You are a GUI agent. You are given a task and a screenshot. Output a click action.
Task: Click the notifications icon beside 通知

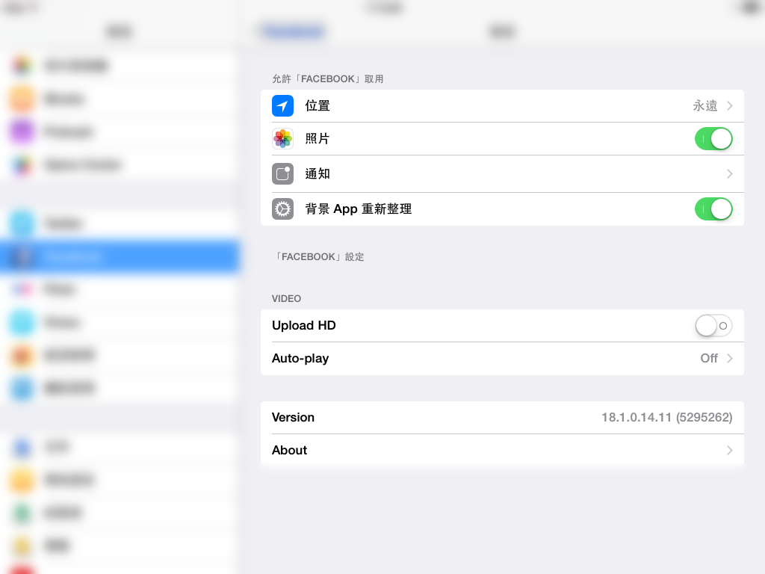pos(282,173)
